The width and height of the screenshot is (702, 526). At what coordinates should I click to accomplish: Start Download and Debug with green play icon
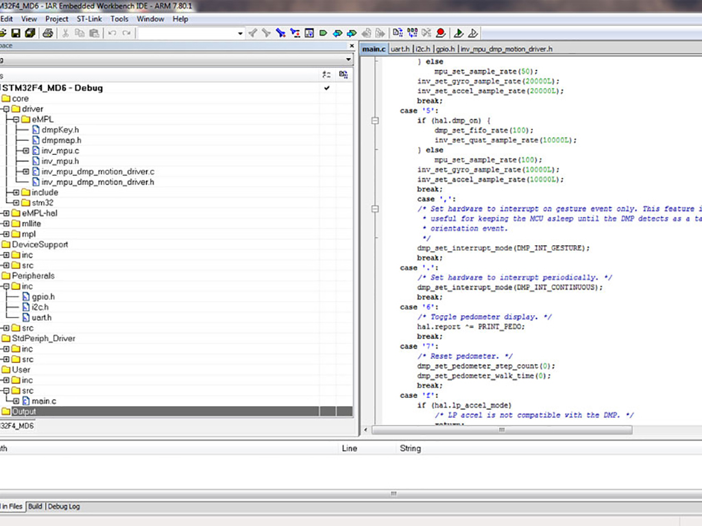tap(459, 33)
